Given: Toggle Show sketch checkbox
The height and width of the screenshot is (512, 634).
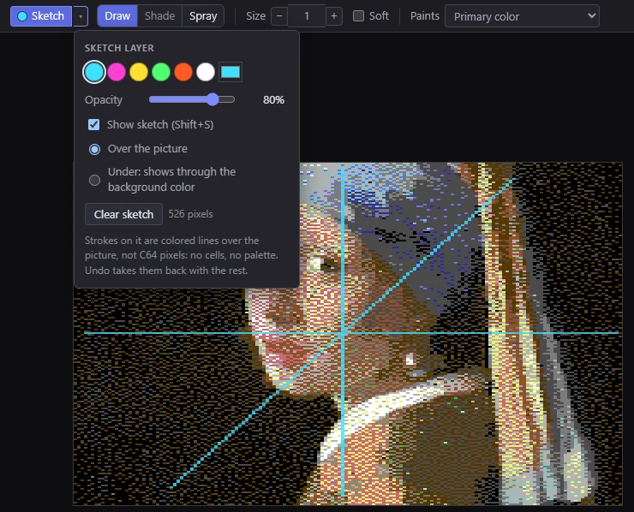Looking at the screenshot, I should 93,124.
